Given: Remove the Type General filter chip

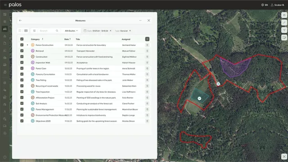Looking at the screenshot, I should pos(130,31).
